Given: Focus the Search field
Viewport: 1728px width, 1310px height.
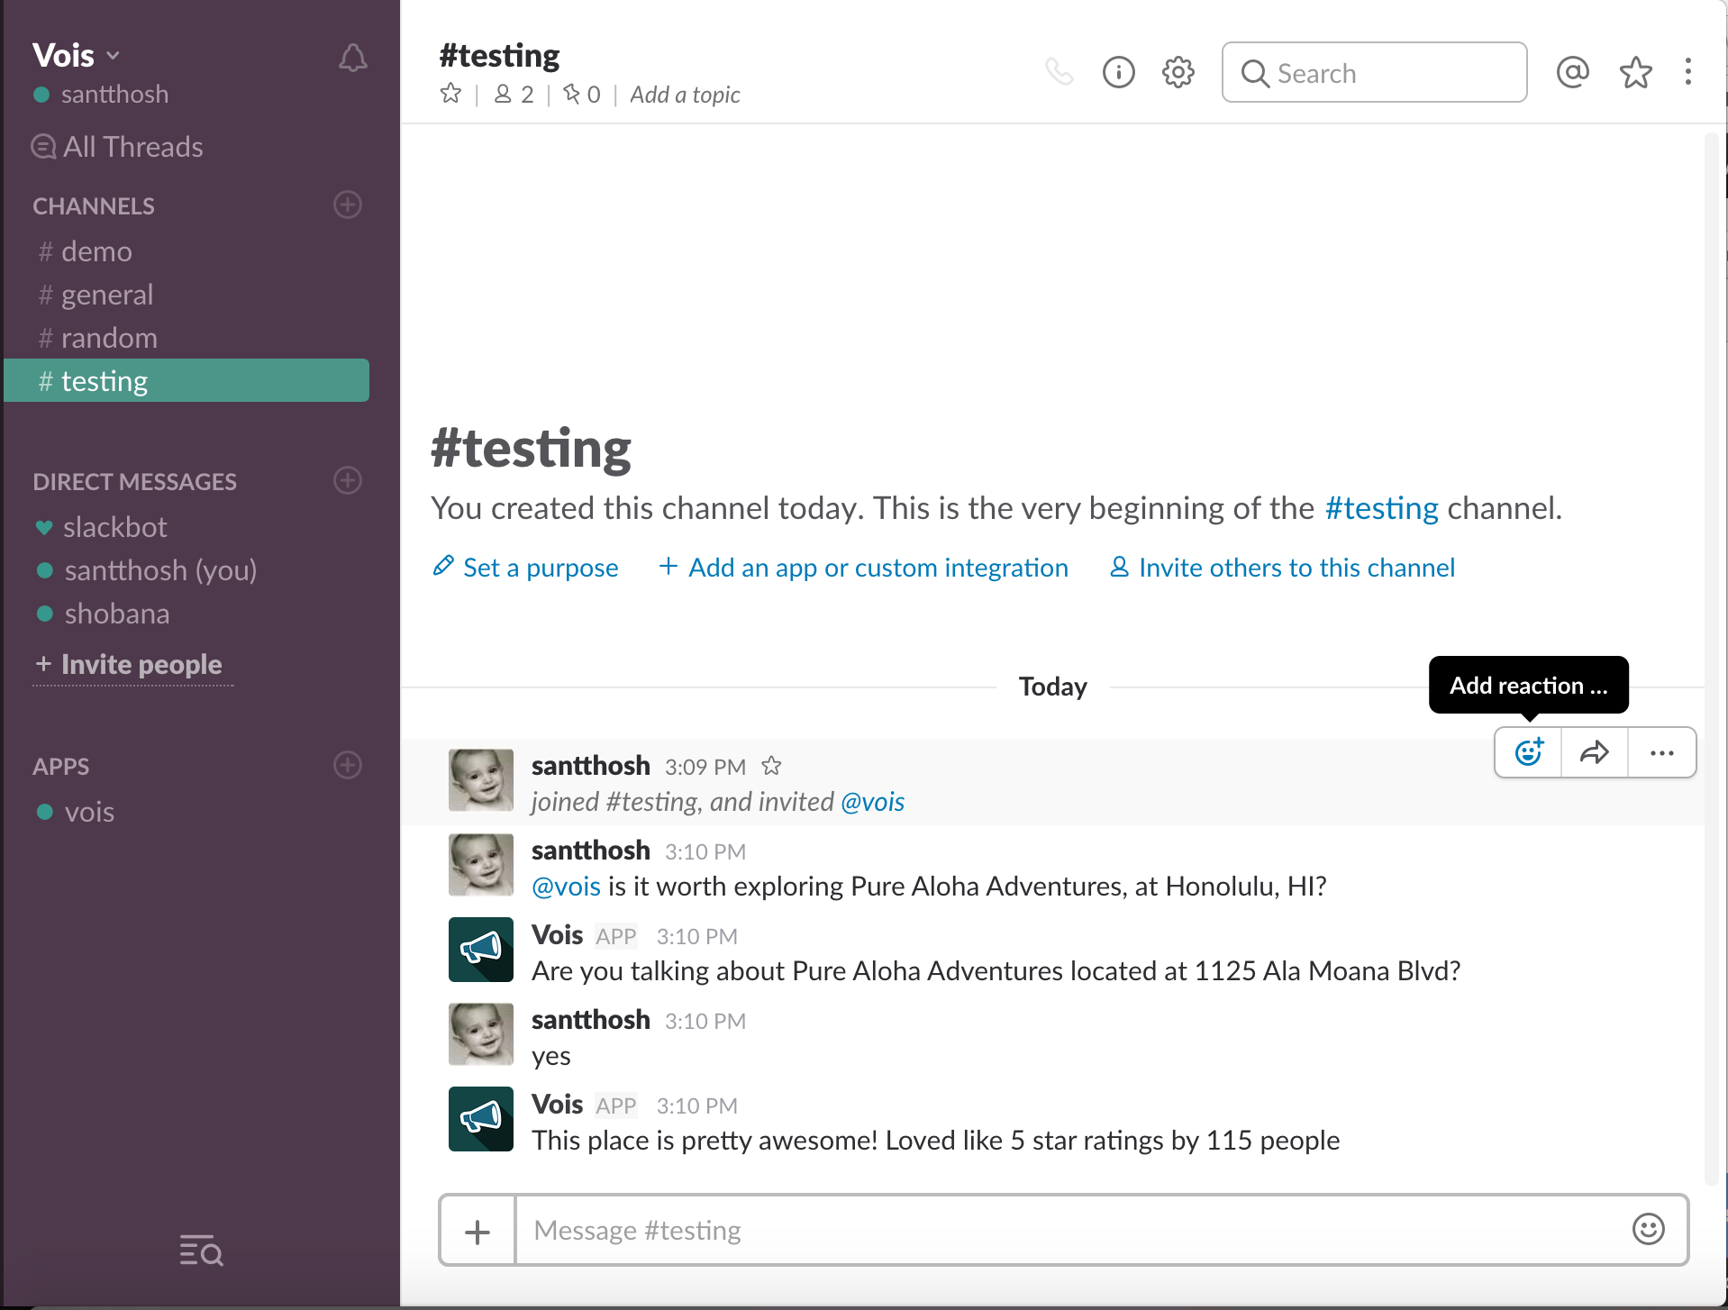Looking at the screenshot, I should pos(1375,72).
